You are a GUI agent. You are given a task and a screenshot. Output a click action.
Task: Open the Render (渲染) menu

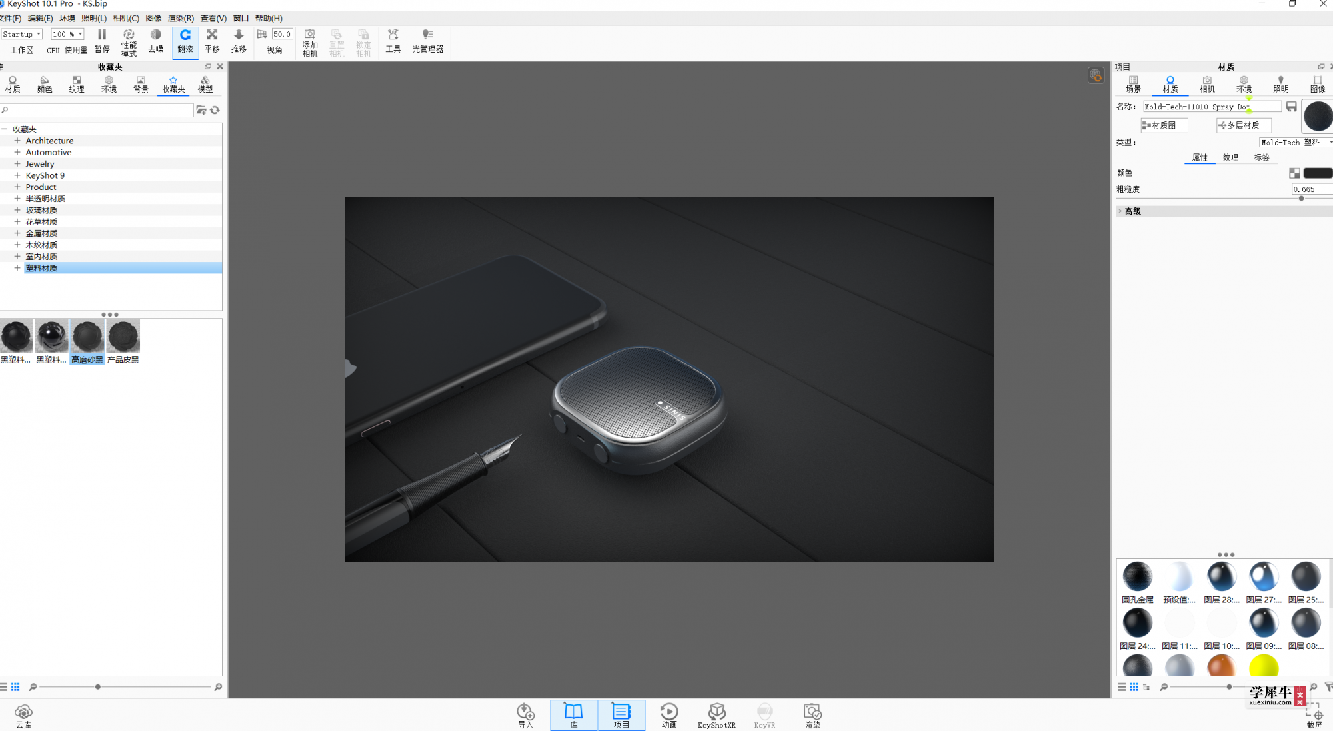[x=181, y=18]
